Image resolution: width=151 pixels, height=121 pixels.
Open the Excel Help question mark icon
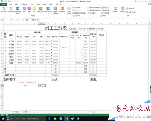click(x=136, y=1)
